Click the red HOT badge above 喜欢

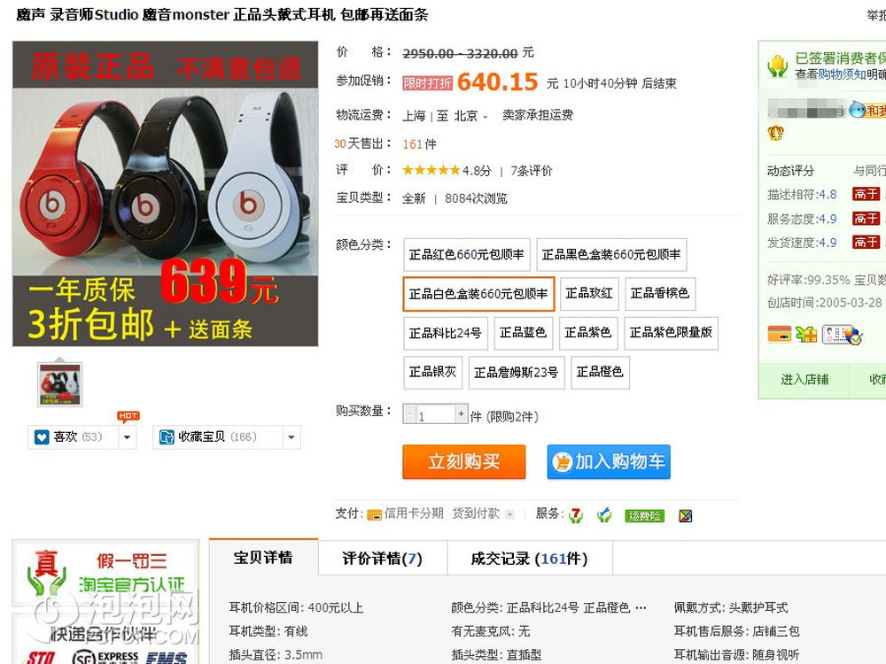point(128,416)
